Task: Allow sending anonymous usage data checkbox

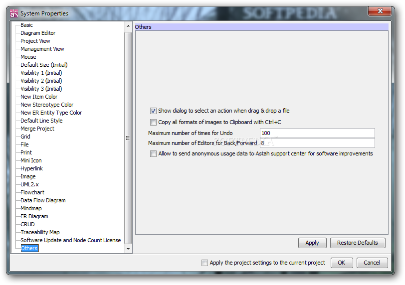Action: 153,154
